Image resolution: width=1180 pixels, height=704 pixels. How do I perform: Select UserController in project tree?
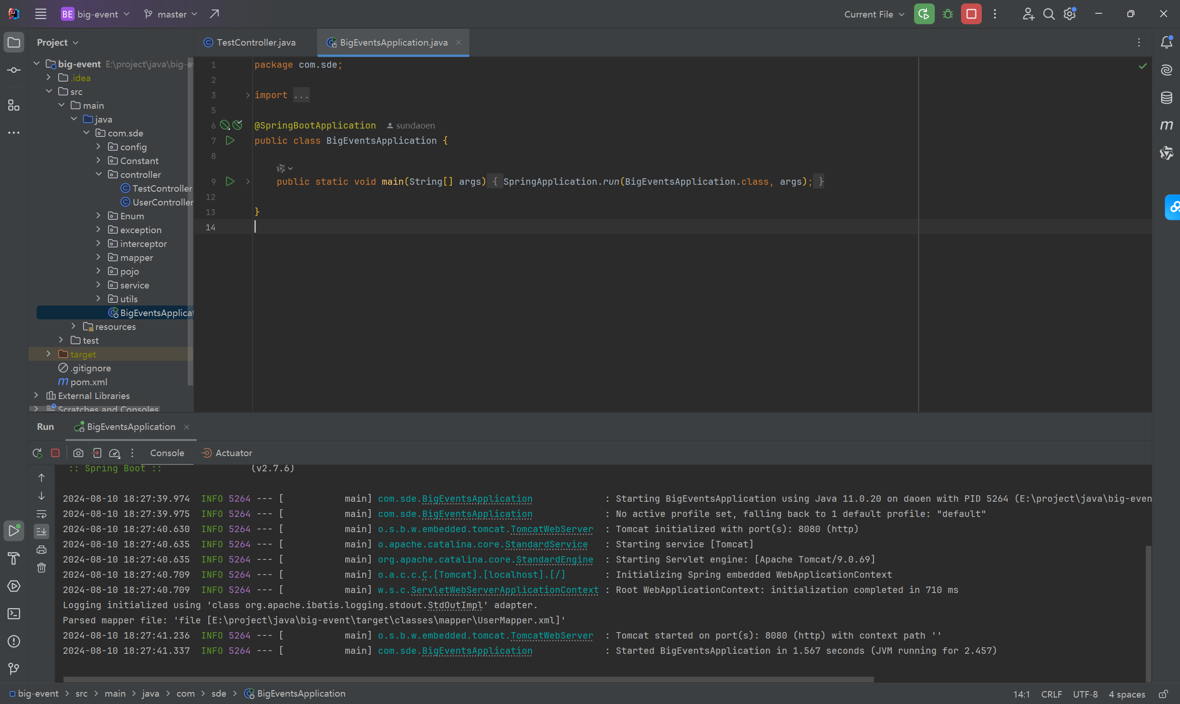pyautogui.click(x=157, y=202)
